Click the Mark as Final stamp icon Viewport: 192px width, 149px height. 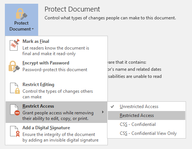point(15,45)
